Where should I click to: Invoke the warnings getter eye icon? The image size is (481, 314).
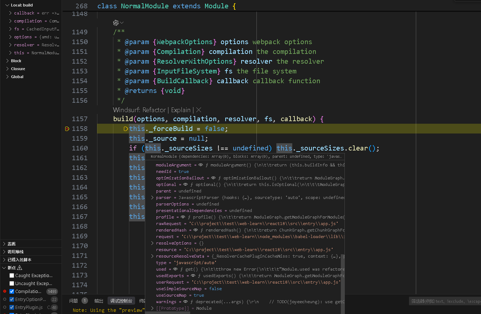[x=185, y=302]
